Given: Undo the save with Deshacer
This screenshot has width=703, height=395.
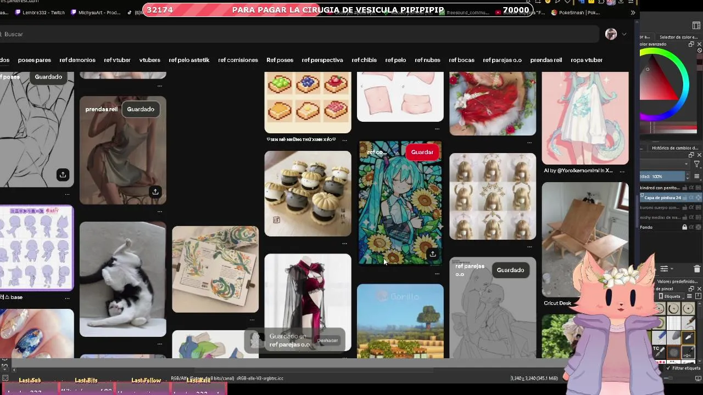Looking at the screenshot, I should click(x=327, y=341).
